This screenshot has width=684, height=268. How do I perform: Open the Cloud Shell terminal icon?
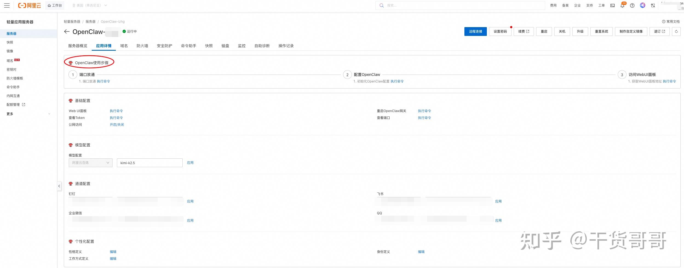tap(613, 5)
